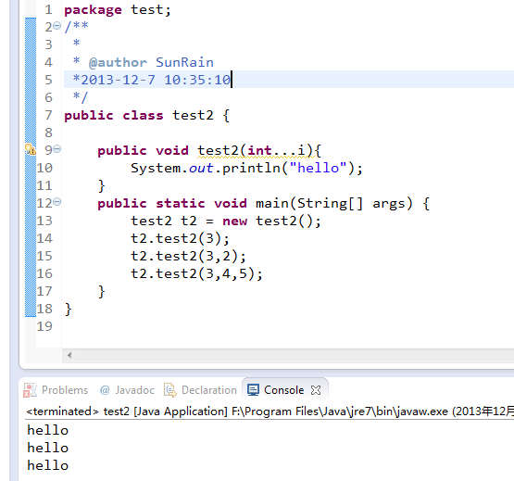Screen dimensions: 514x481
Task: Click the underlined 'test2(int...i)' method signature
Action: click(x=255, y=150)
